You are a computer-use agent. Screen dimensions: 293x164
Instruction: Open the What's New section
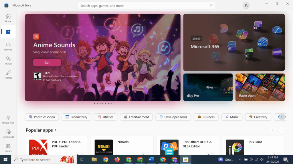pos(8,120)
